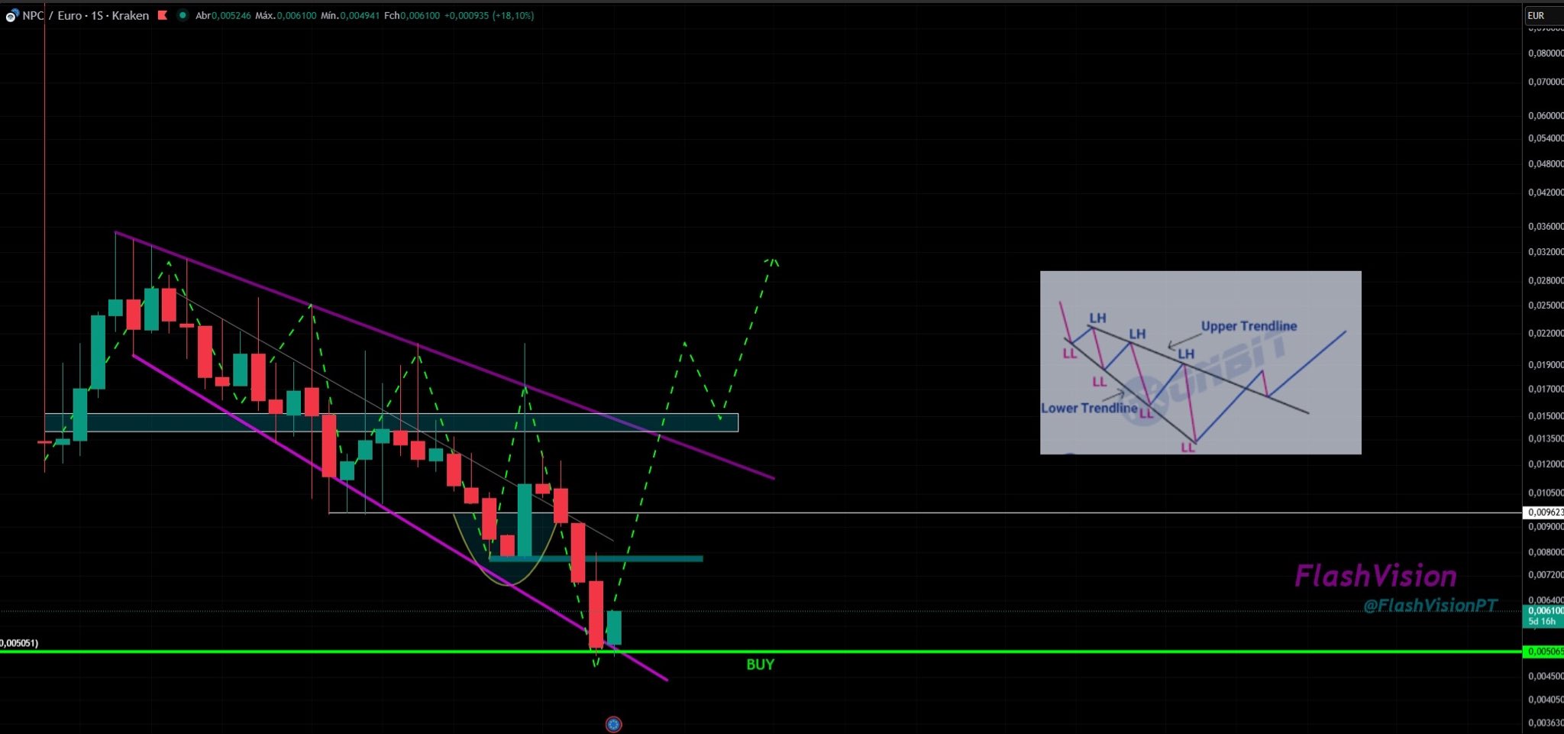The width and height of the screenshot is (1564, 734).
Task: Click the 0,032000 price axis tick
Action: (1545, 252)
